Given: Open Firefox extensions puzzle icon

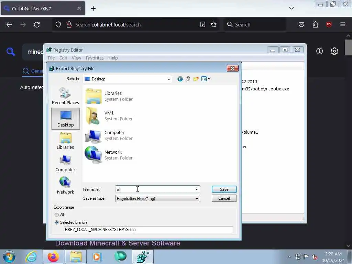Looking at the screenshot, I should (315, 24).
